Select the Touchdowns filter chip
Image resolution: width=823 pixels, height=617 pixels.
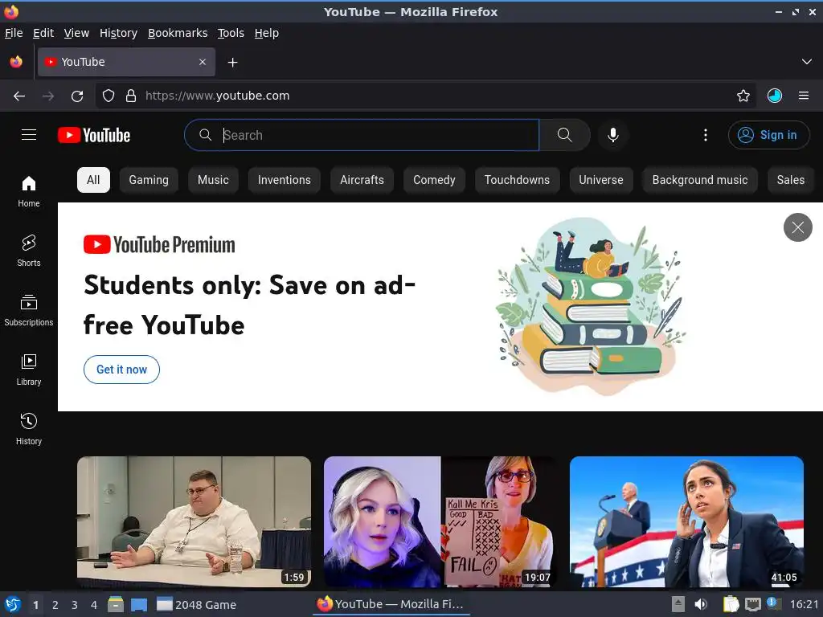(x=517, y=180)
